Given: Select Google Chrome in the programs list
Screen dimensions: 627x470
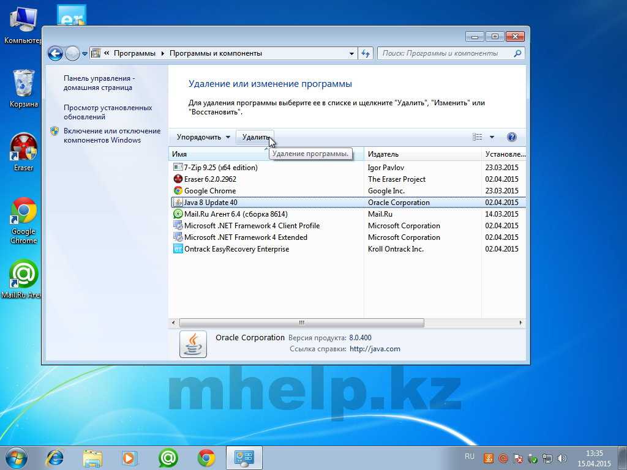Looking at the screenshot, I should click(348, 191).
